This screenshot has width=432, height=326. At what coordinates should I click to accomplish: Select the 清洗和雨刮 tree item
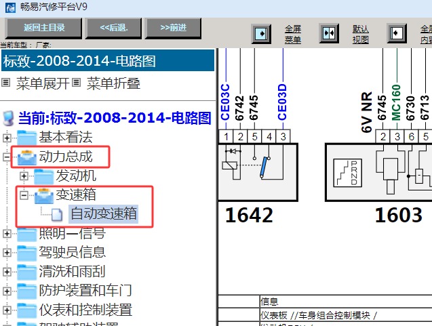(x=72, y=272)
